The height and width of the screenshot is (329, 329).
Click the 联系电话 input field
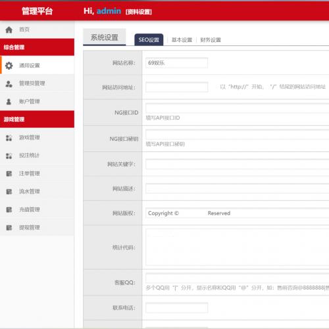[176, 308]
